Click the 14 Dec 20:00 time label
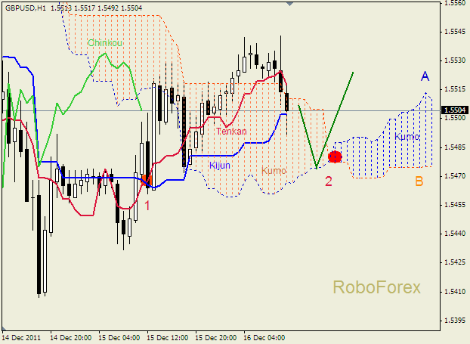Screen dimensions: 470x344 click(x=71, y=338)
